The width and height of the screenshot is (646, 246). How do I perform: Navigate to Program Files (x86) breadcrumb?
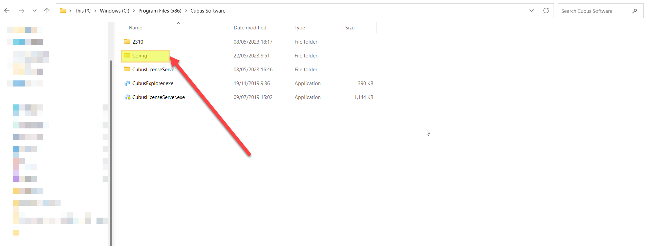(x=160, y=11)
